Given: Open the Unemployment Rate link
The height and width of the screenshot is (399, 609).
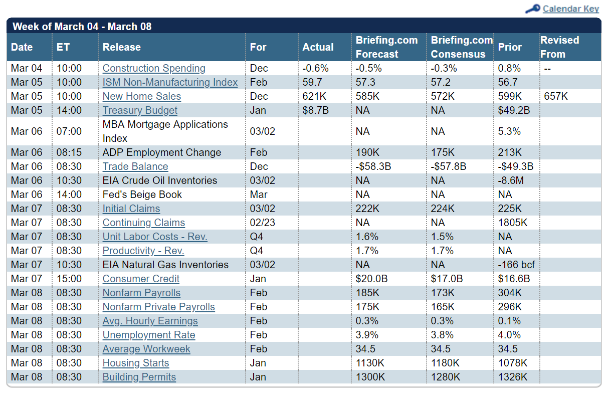Looking at the screenshot, I should click(x=149, y=335).
